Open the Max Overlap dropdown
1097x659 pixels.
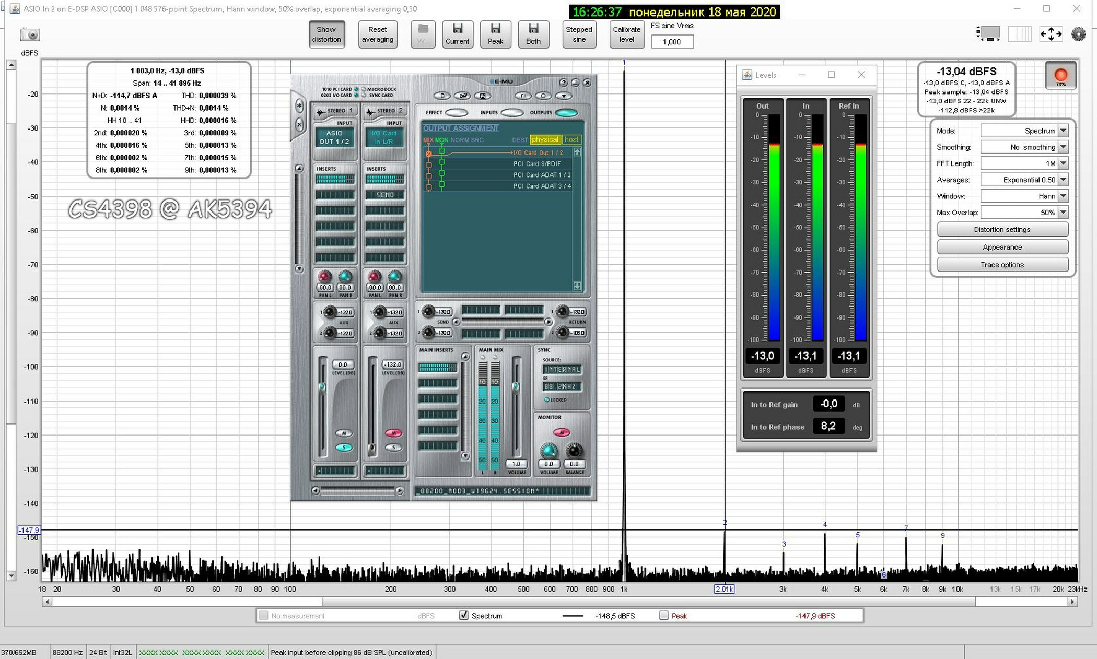(x=1063, y=213)
